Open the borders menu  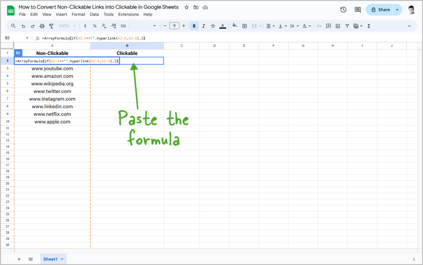point(244,26)
